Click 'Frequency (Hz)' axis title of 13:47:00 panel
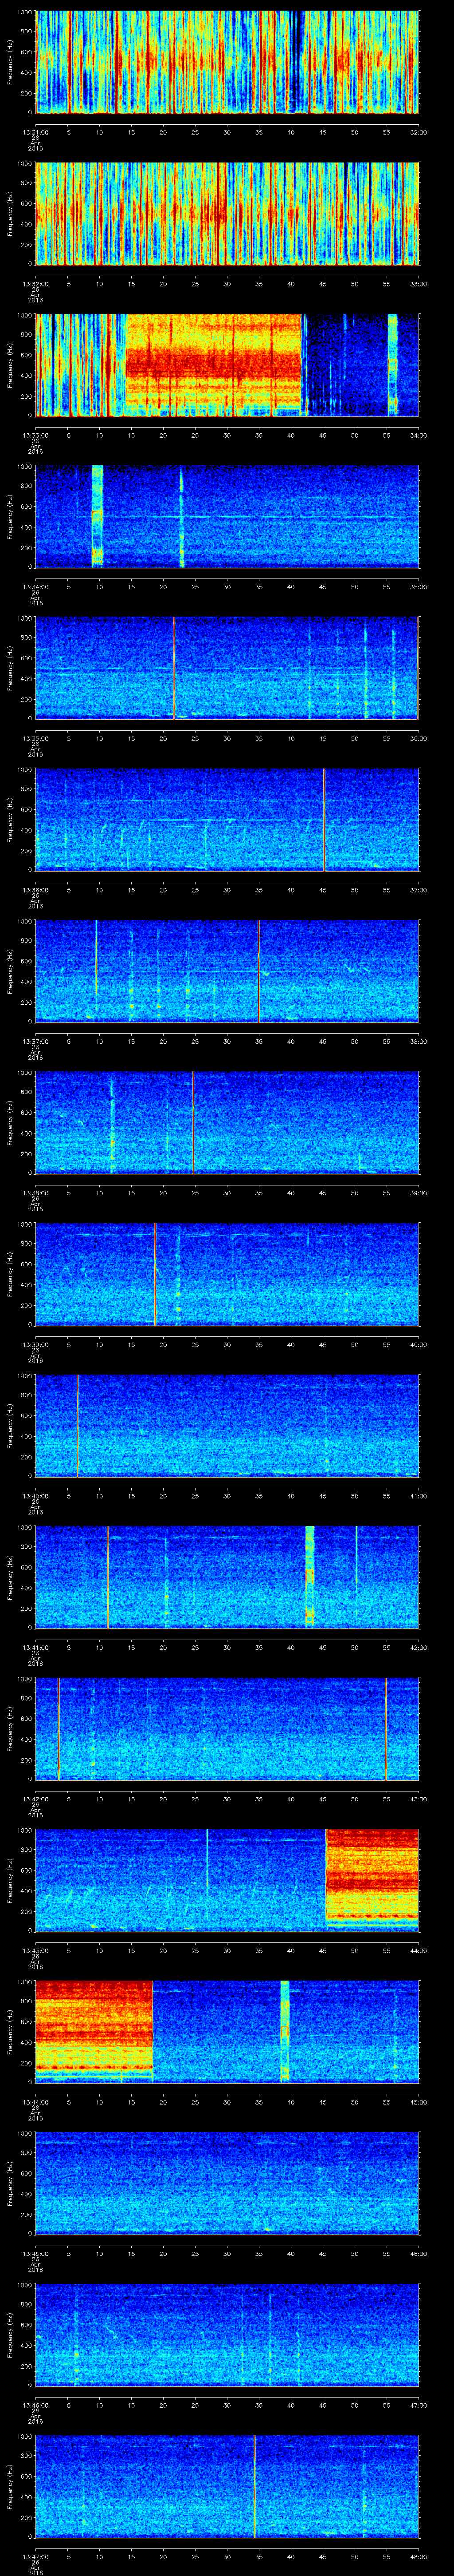The image size is (454, 2576). tap(11, 2486)
